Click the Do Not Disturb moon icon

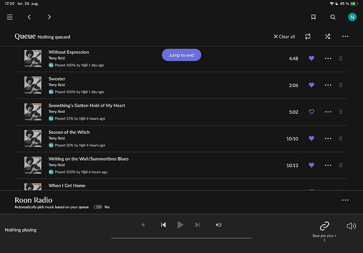point(337,4)
